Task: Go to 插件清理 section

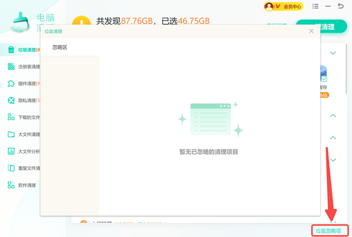Action: click(29, 84)
